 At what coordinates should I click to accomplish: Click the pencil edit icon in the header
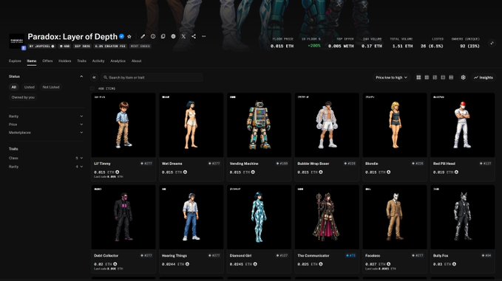click(x=143, y=36)
